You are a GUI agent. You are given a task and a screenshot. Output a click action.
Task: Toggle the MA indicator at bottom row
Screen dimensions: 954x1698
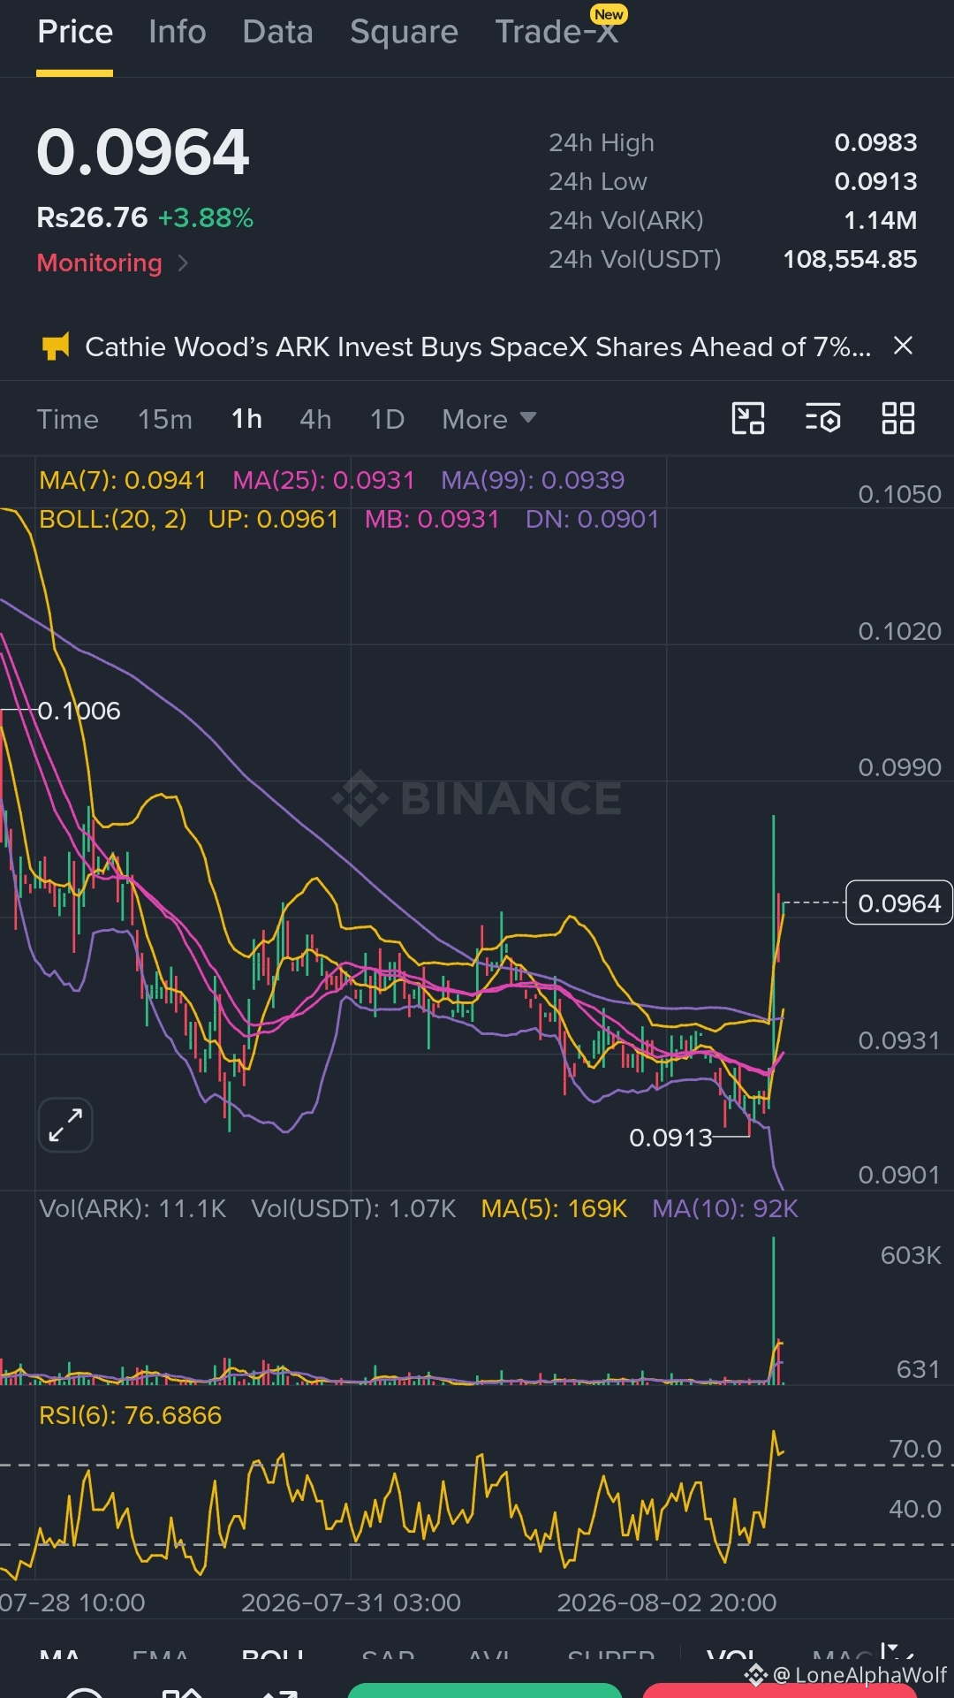tap(60, 1656)
